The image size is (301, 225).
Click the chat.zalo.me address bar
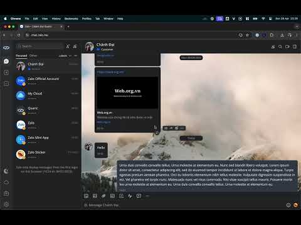[x=132, y=35]
